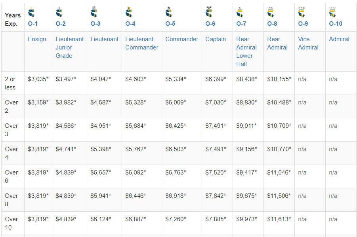
Task: Open the Ensign rank link
Action: click(37, 39)
